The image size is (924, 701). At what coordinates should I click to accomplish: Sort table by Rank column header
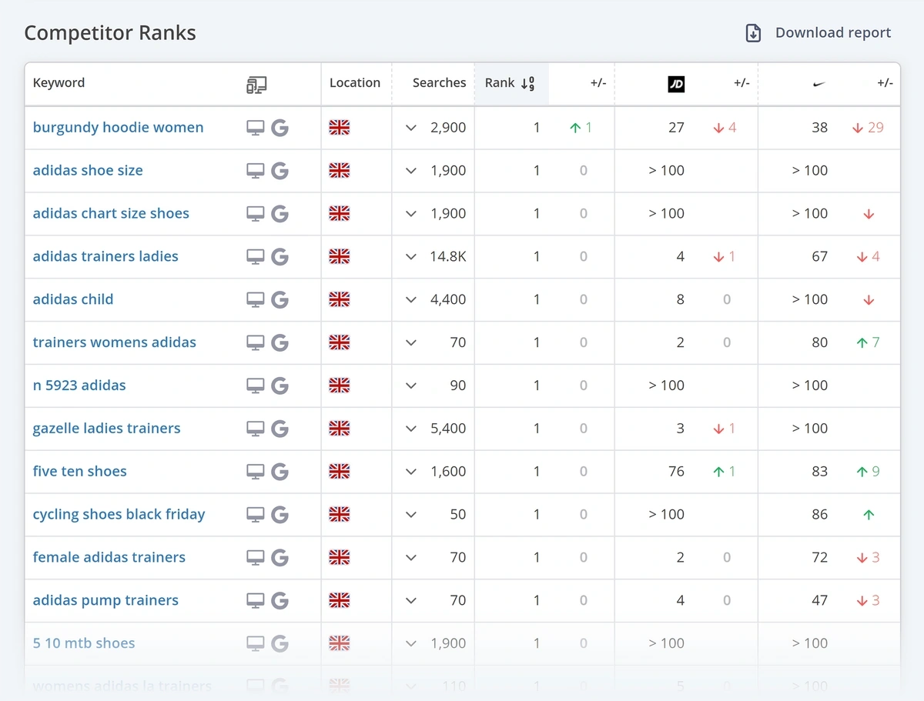(x=500, y=83)
